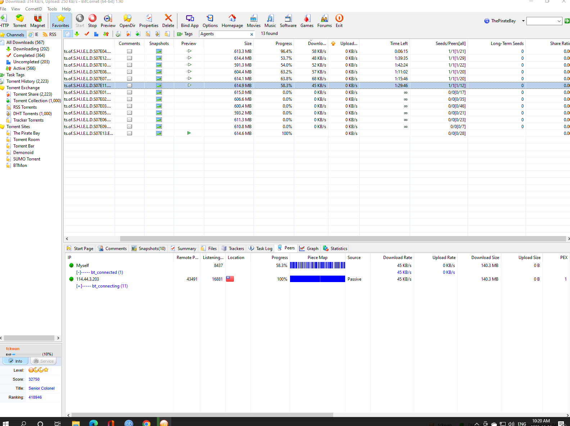Open the File menu
The height and width of the screenshot is (426, 570).
(x=3, y=9)
